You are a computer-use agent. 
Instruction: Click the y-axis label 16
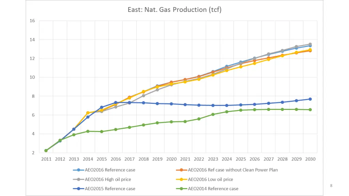pyautogui.click(x=32, y=21)
